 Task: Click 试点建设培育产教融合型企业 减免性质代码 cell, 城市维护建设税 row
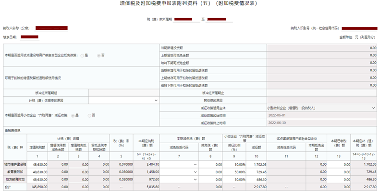(x=286, y=165)
